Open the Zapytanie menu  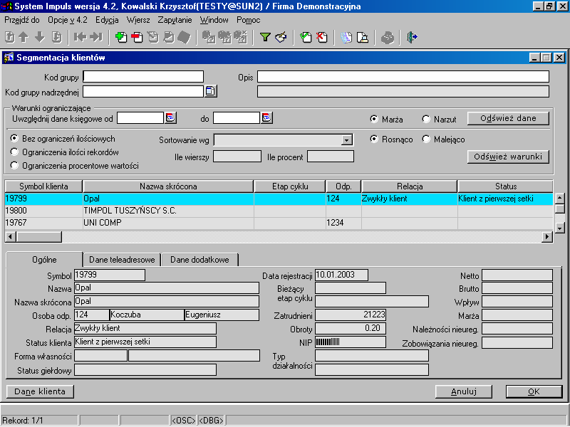[175, 20]
